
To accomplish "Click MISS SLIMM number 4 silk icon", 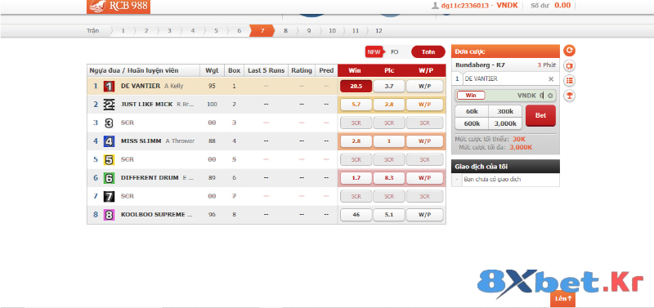I will pos(109,141).
